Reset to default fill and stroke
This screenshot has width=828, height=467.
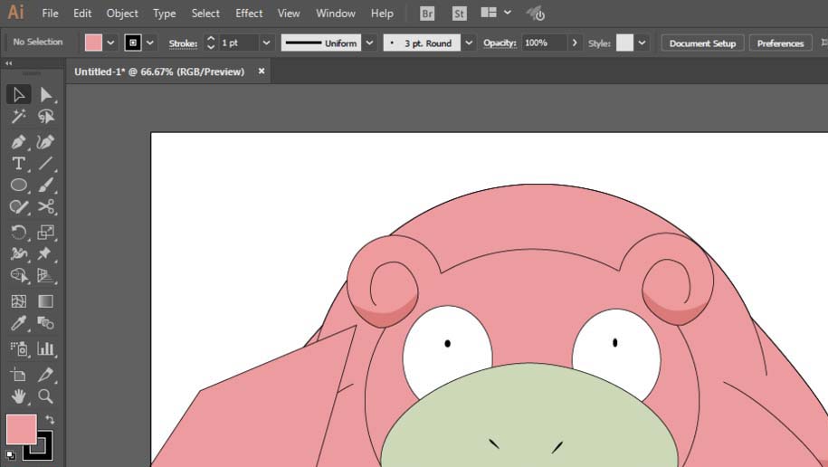click(x=10, y=454)
